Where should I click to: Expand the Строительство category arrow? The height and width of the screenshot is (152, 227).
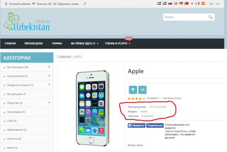coord(49,76)
